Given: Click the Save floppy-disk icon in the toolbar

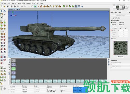Looking at the screenshot, I should click(8, 6).
